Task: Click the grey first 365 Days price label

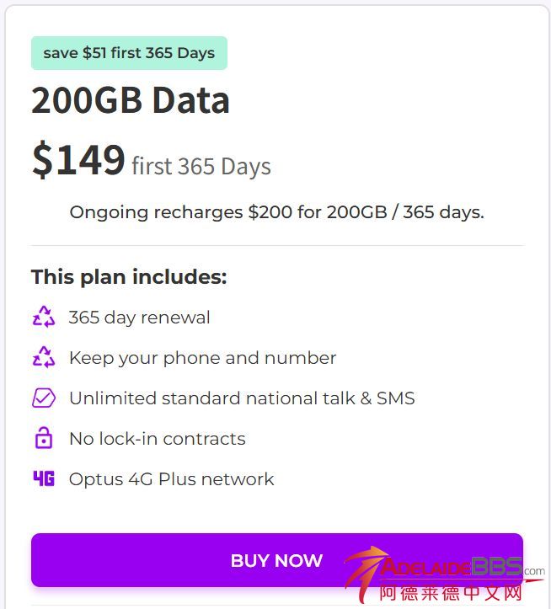Action: click(x=201, y=166)
